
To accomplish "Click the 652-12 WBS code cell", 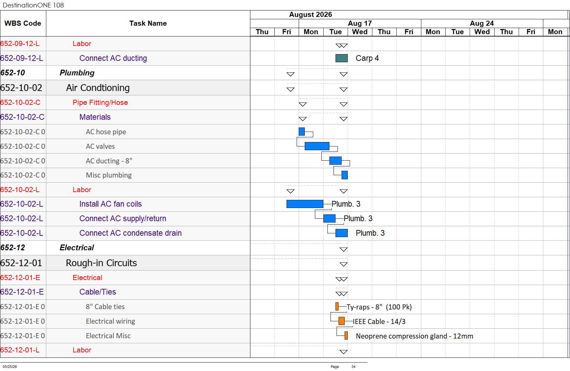I will [23, 248].
